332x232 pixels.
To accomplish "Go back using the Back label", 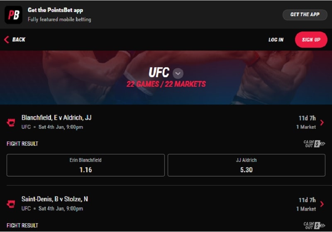I will pyautogui.click(x=19, y=39).
